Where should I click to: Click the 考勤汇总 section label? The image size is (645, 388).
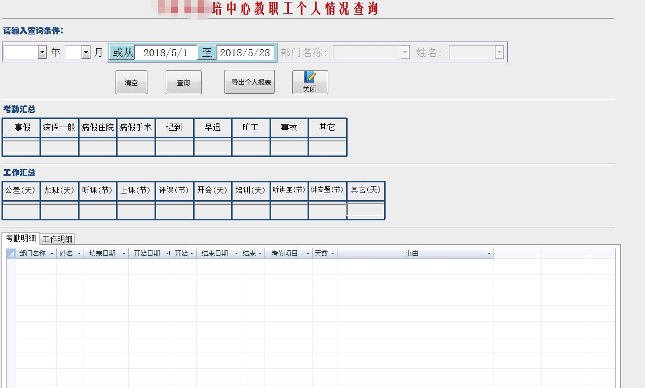pos(19,109)
